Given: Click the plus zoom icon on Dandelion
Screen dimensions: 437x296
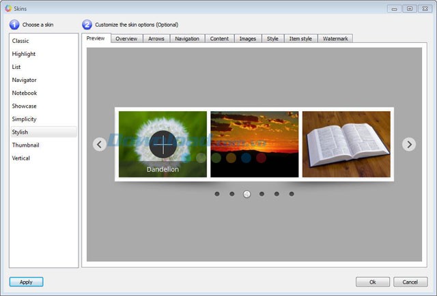Looking at the screenshot, I should point(163,144).
